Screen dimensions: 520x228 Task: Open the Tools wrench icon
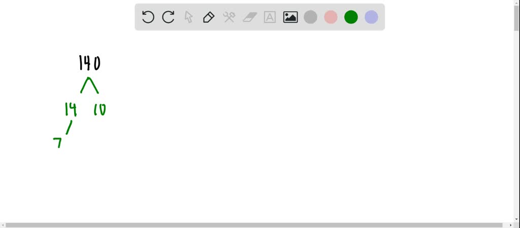[x=229, y=17]
